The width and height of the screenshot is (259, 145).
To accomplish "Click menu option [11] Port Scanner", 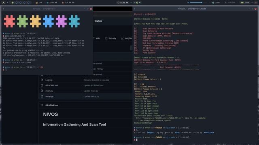I will 145,53.
